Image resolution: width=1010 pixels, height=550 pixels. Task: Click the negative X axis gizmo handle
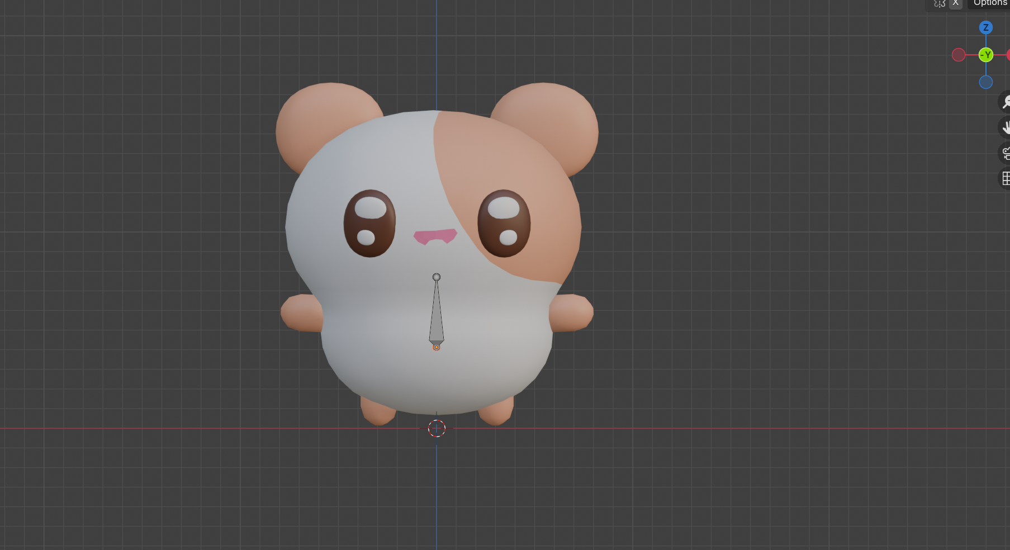pyautogui.click(x=959, y=55)
